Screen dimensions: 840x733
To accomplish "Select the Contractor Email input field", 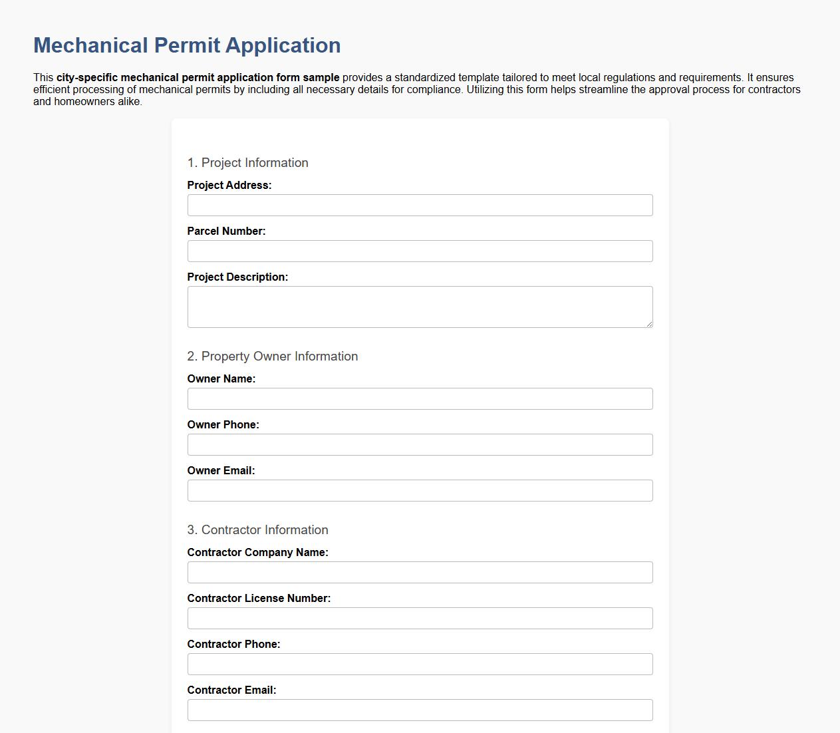I will (420, 710).
